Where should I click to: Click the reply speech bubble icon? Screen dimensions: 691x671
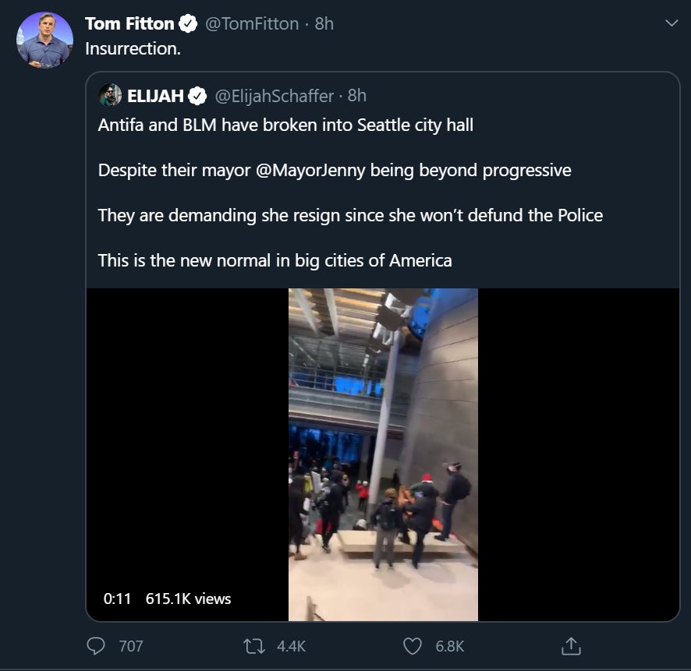click(x=96, y=646)
